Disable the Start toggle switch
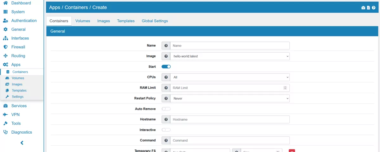Viewport: 380px width, 152px height. point(166,66)
